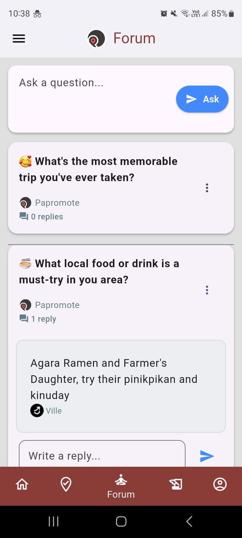
Task: Open Papromote's profile from the trip question
Action: [57, 202]
